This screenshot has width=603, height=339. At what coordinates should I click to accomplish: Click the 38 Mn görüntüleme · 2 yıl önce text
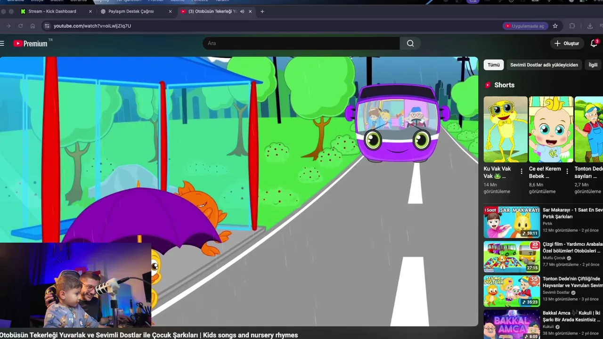(x=571, y=333)
